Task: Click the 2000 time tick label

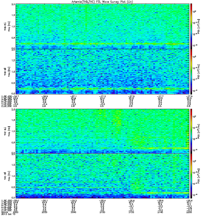Action: tap(15, 212)
